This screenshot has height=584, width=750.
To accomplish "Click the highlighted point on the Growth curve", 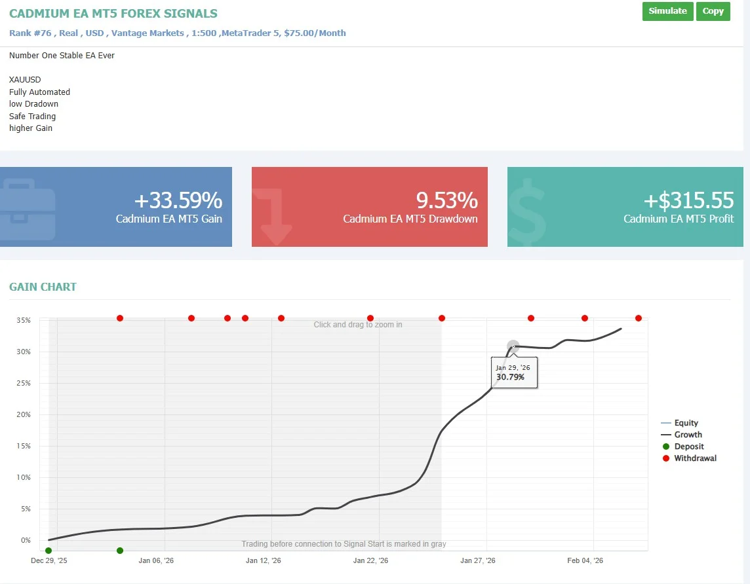I will pyautogui.click(x=513, y=345).
